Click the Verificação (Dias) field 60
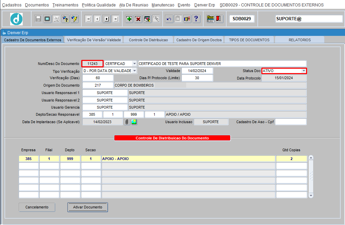Viewport: 345px width, 225px height. coord(98,78)
